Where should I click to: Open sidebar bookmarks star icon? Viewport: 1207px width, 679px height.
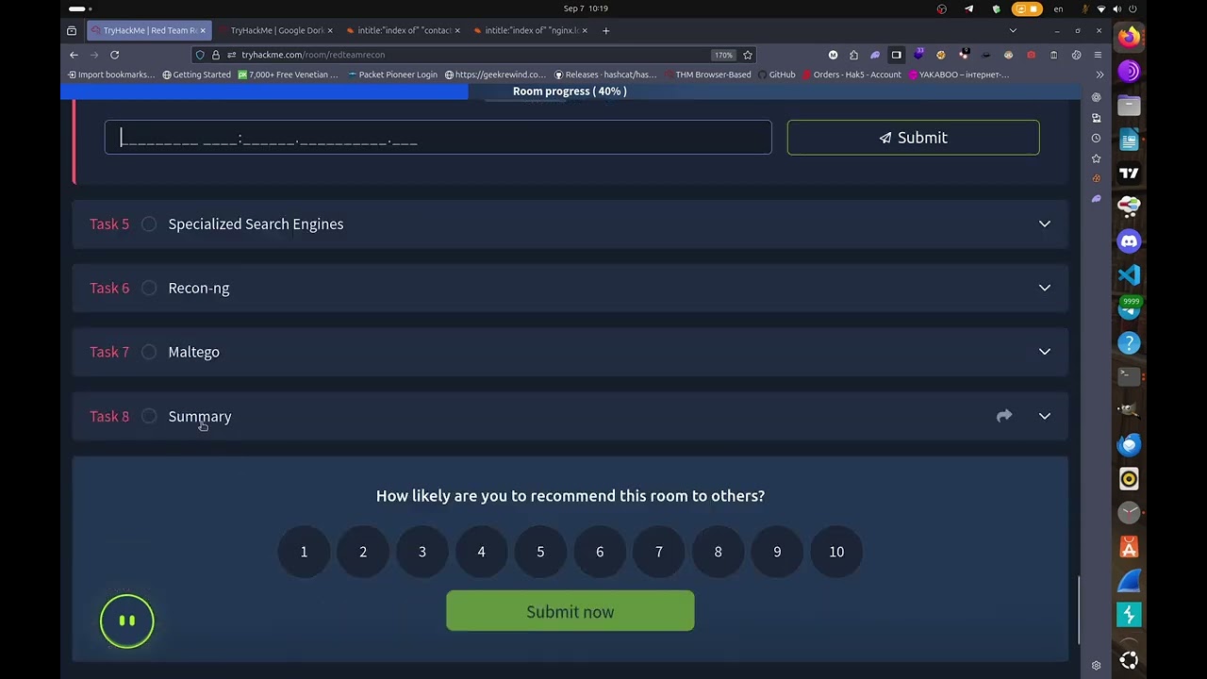1096,158
